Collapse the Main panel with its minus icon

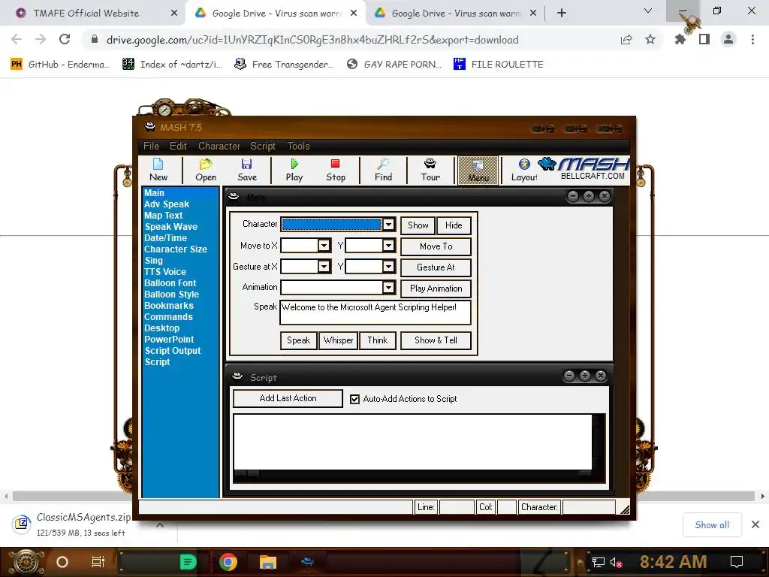(572, 196)
